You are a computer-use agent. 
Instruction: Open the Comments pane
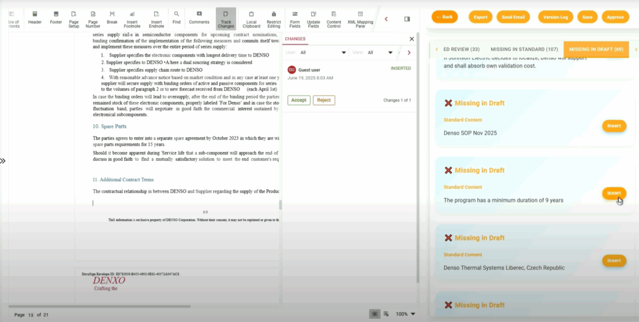(199, 18)
